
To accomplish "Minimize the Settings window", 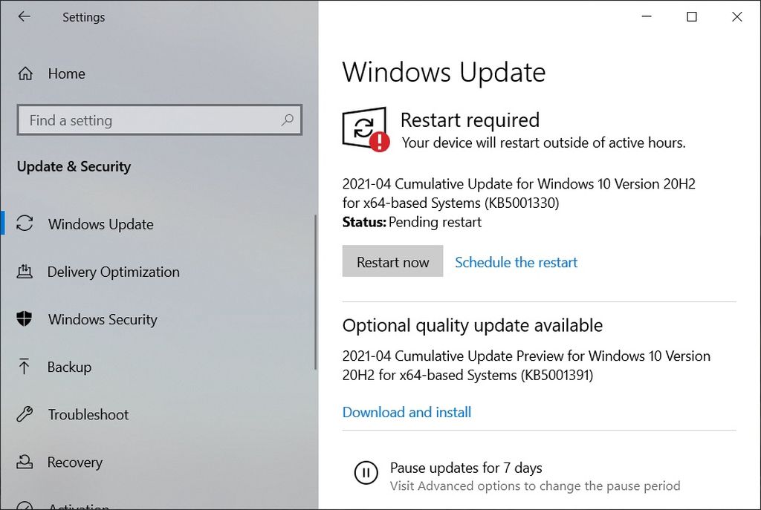I will (647, 16).
